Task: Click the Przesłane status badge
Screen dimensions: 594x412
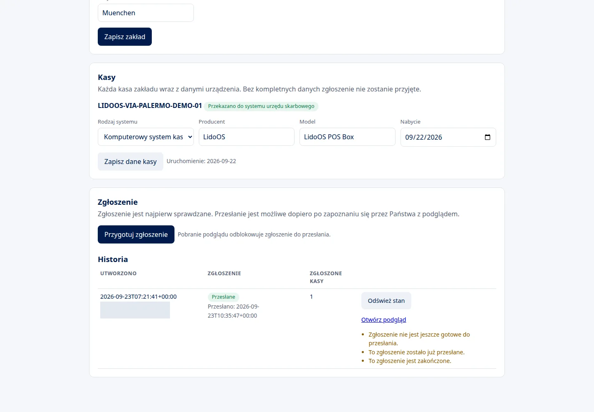Action: click(223, 297)
